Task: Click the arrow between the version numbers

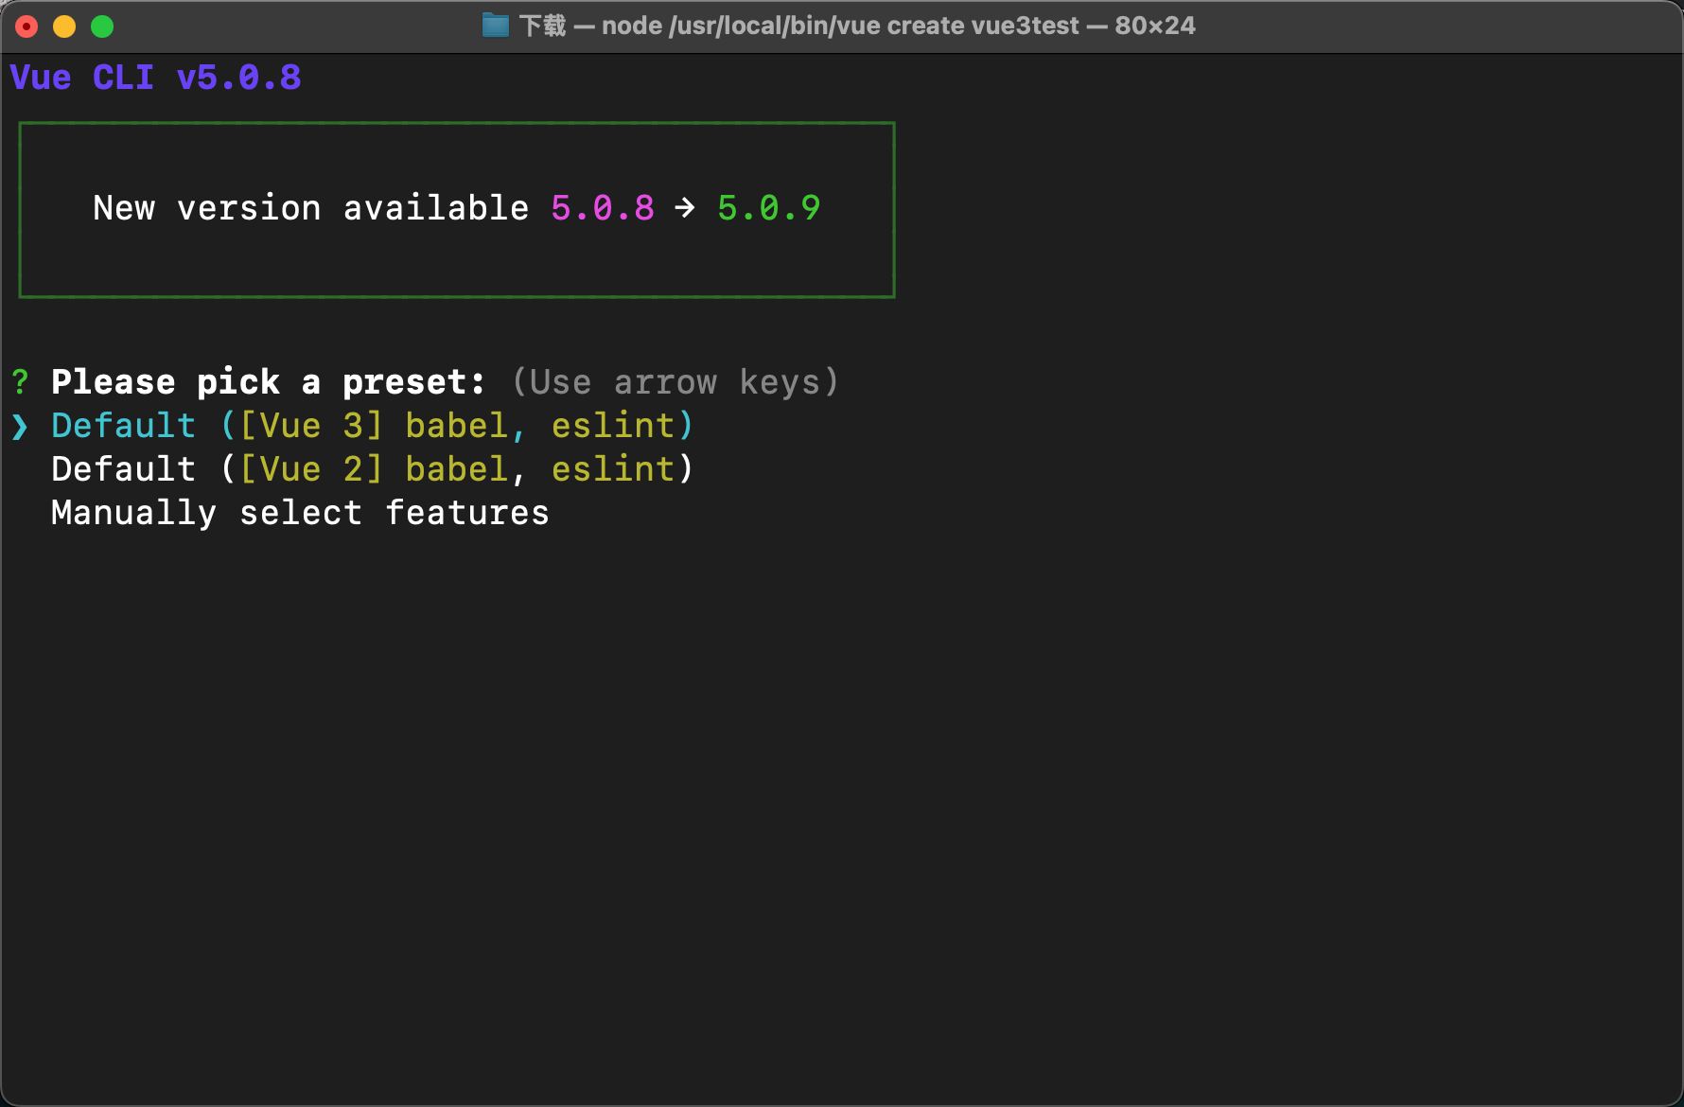Action: pyautogui.click(x=685, y=208)
